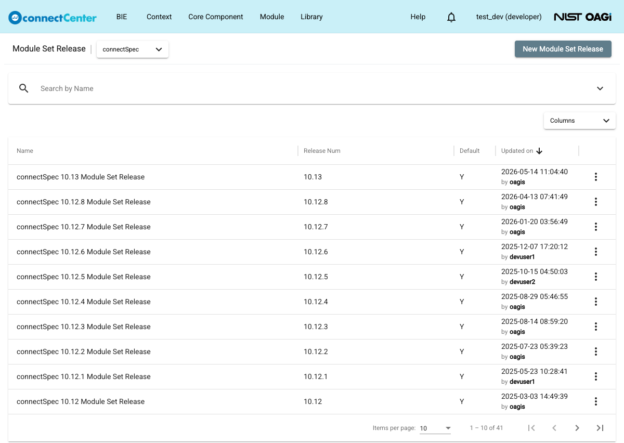624x443 pixels.
Task: Open the Help menu
Action: coord(418,17)
